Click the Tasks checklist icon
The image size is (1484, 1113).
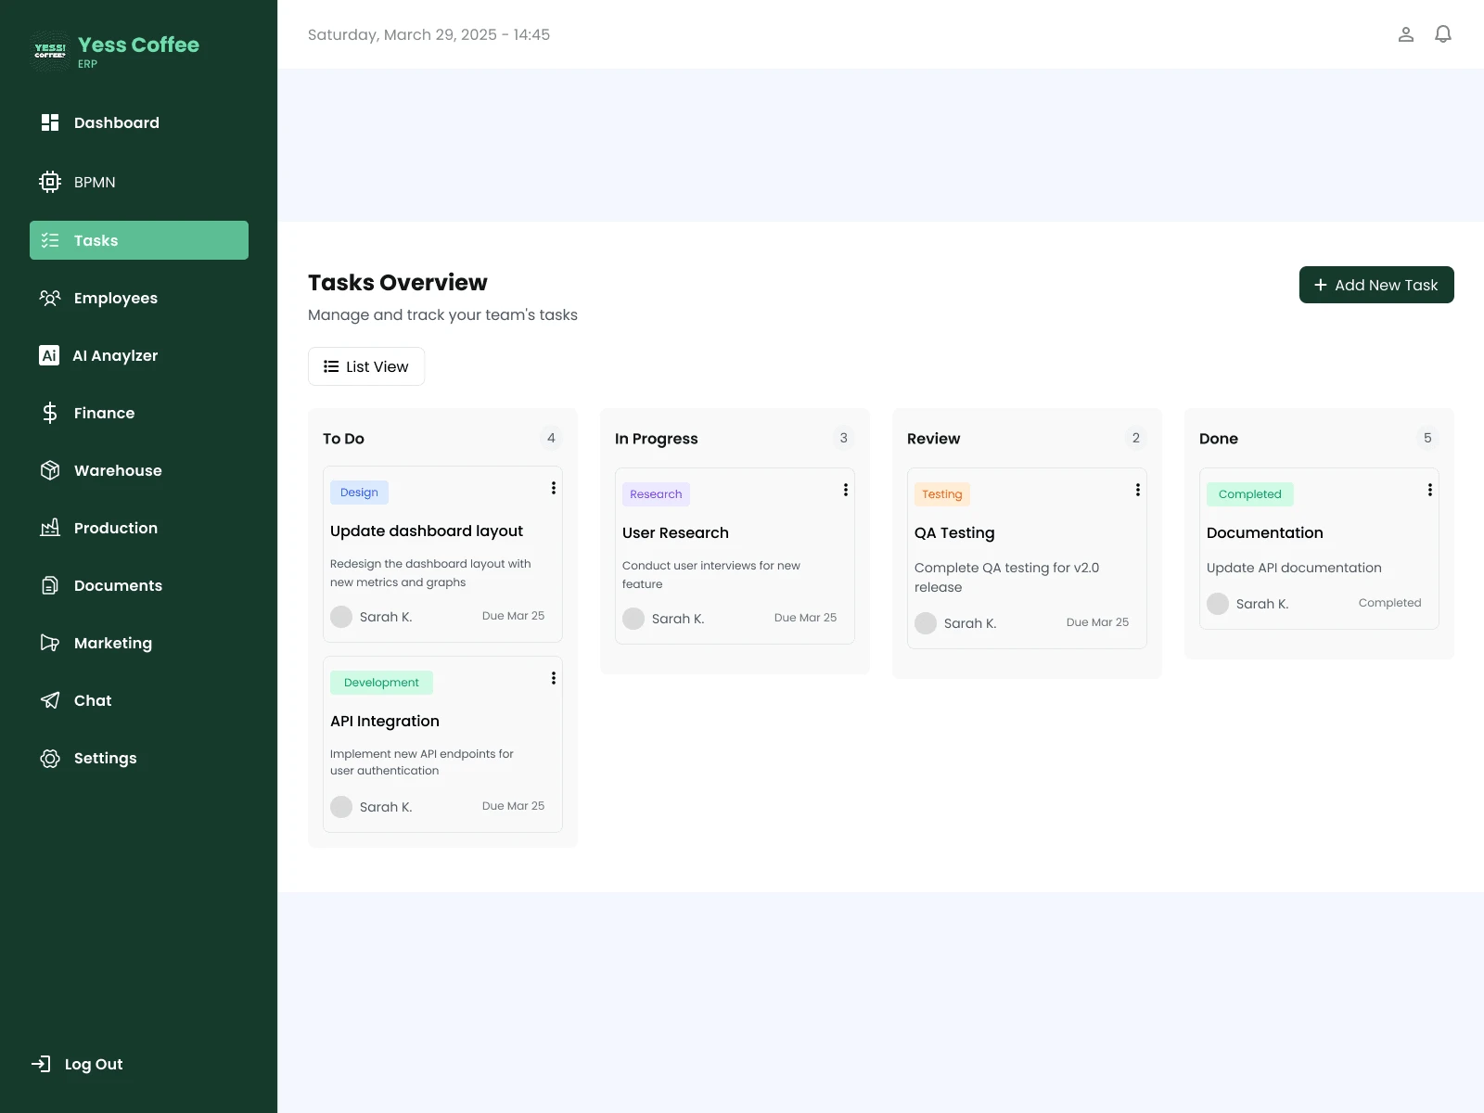point(50,240)
